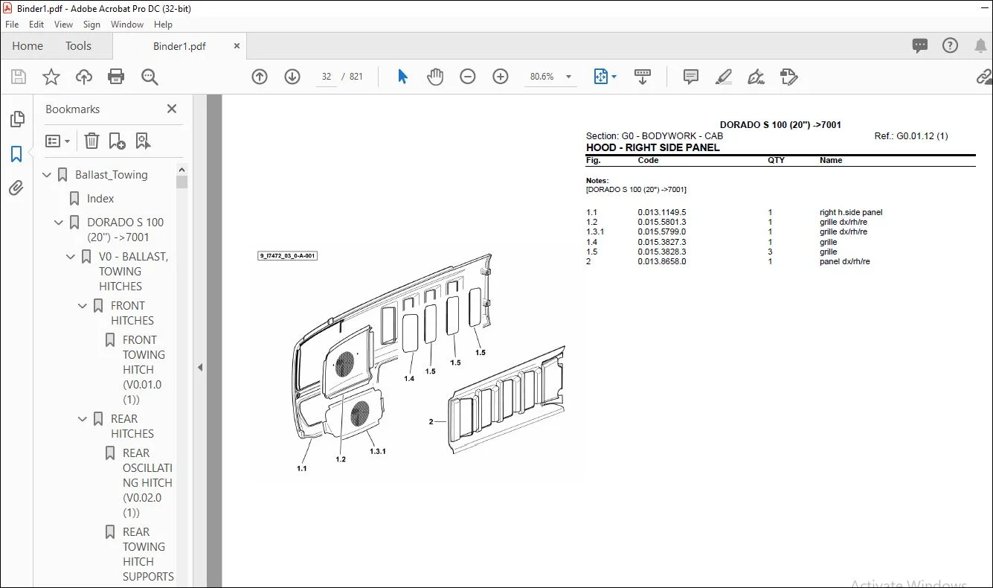Share link icon at toolbar end
993x588 pixels.
pyautogui.click(x=984, y=77)
